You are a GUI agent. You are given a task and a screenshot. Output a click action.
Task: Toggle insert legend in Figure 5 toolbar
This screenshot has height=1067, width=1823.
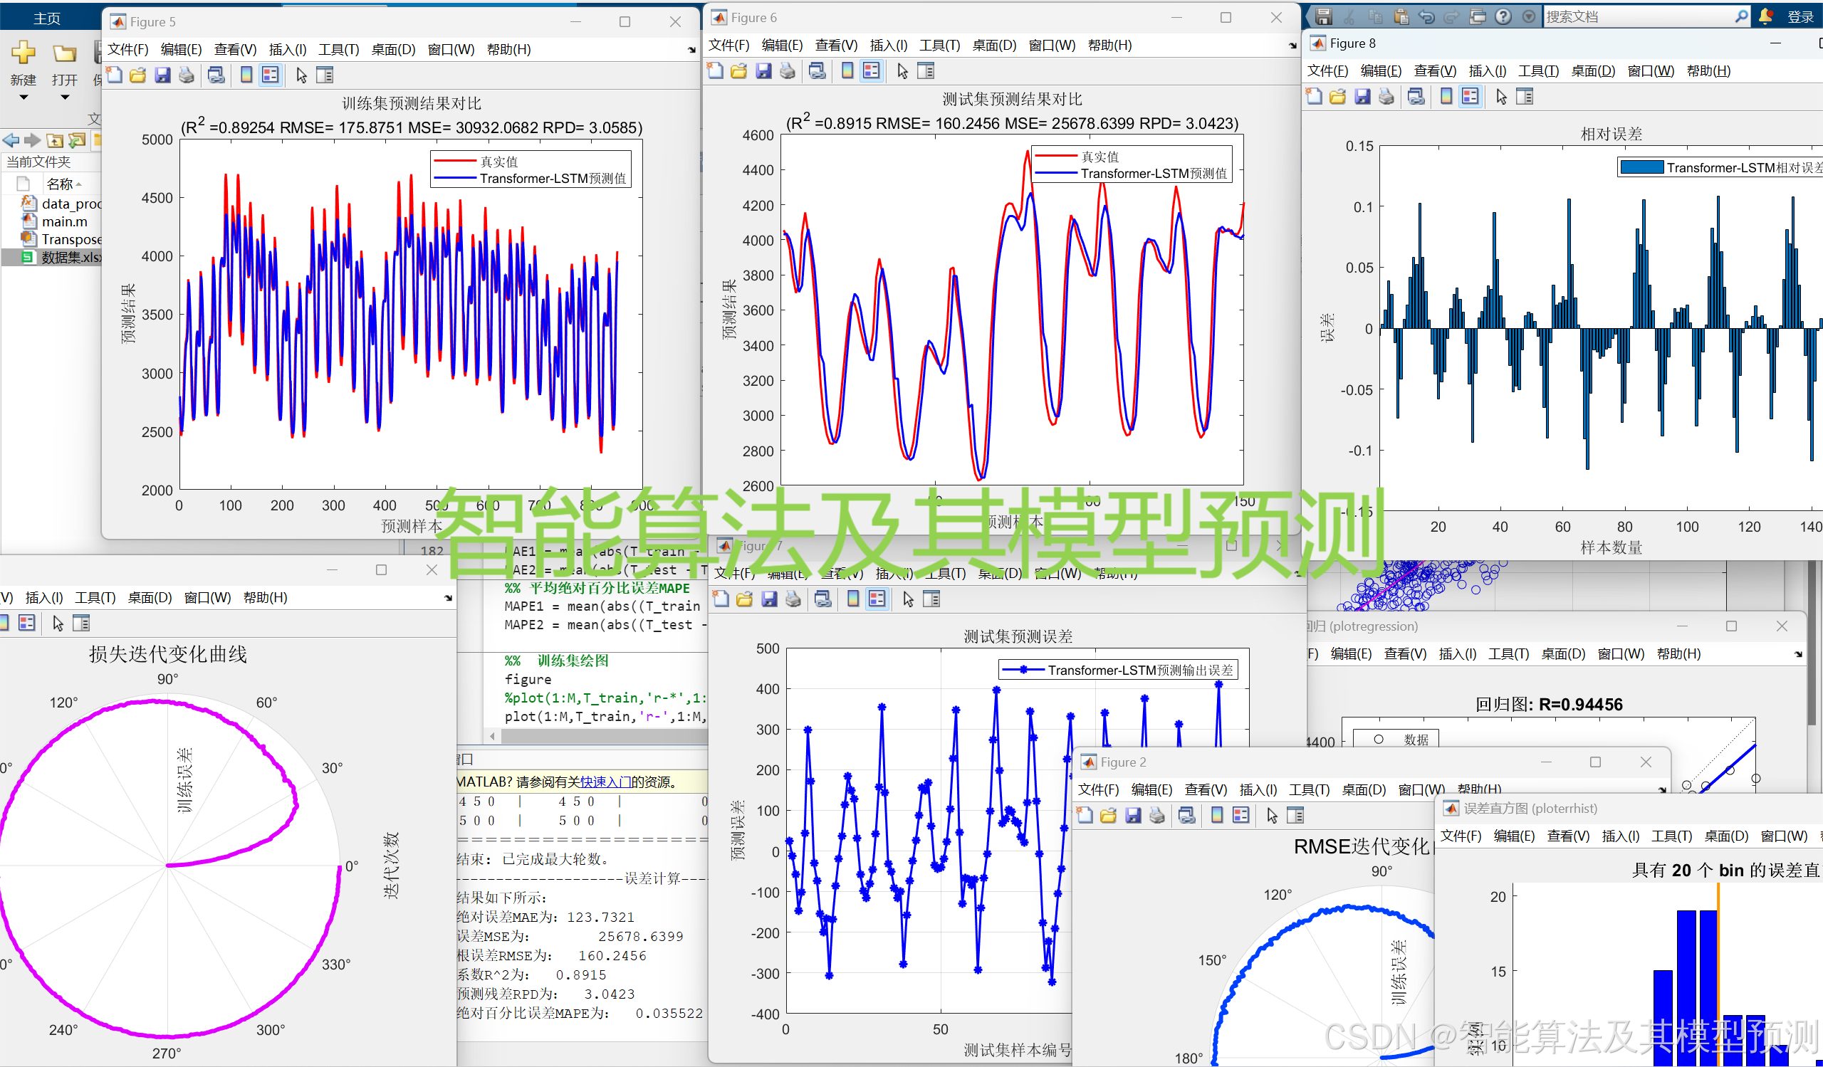[270, 75]
